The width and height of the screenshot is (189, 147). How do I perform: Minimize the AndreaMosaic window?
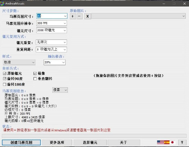pos(164,4)
